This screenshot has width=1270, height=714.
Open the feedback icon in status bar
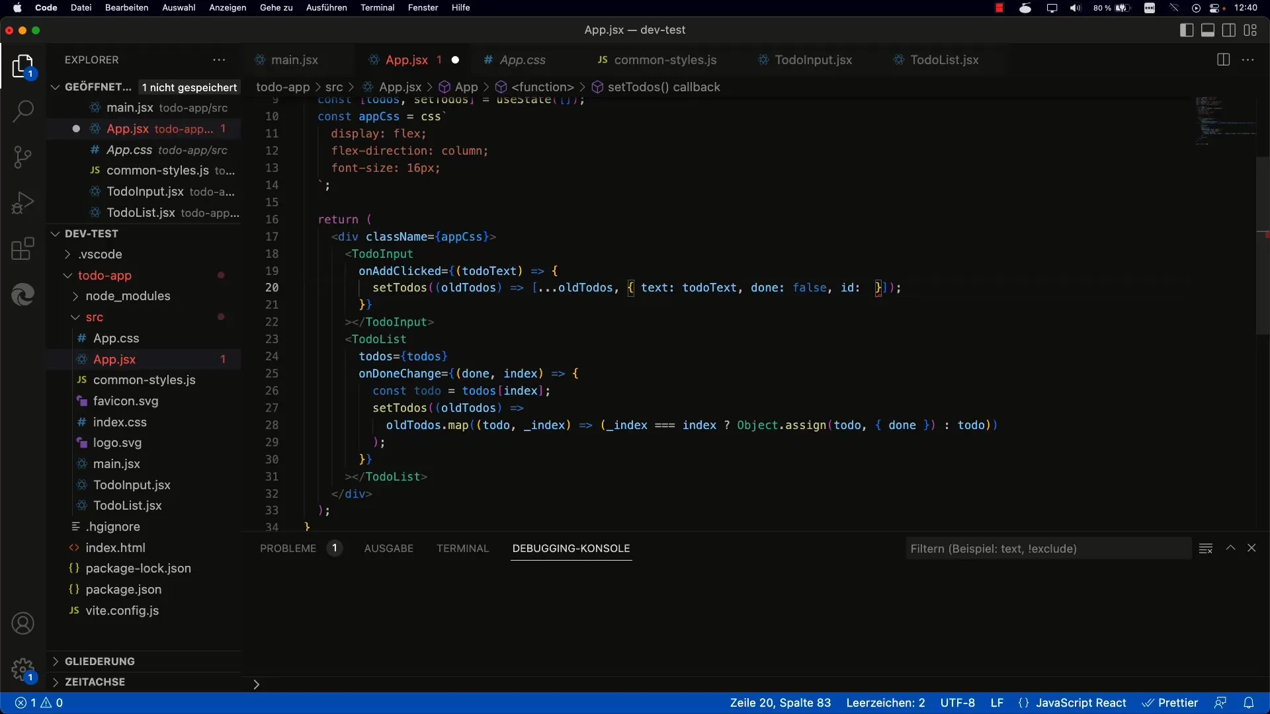pos(1220,703)
